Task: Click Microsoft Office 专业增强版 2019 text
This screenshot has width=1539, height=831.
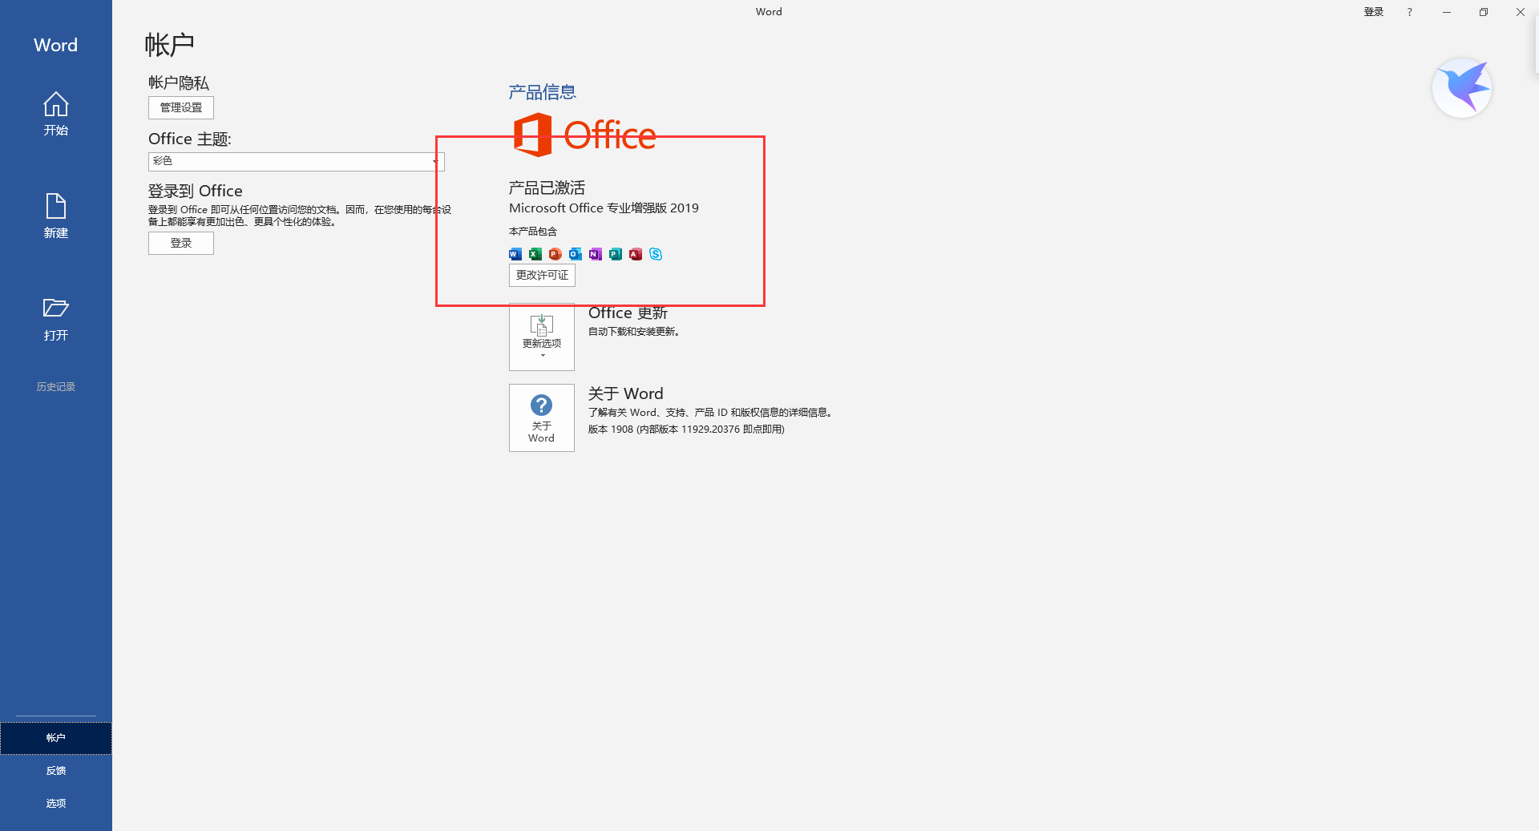Action: pos(604,208)
